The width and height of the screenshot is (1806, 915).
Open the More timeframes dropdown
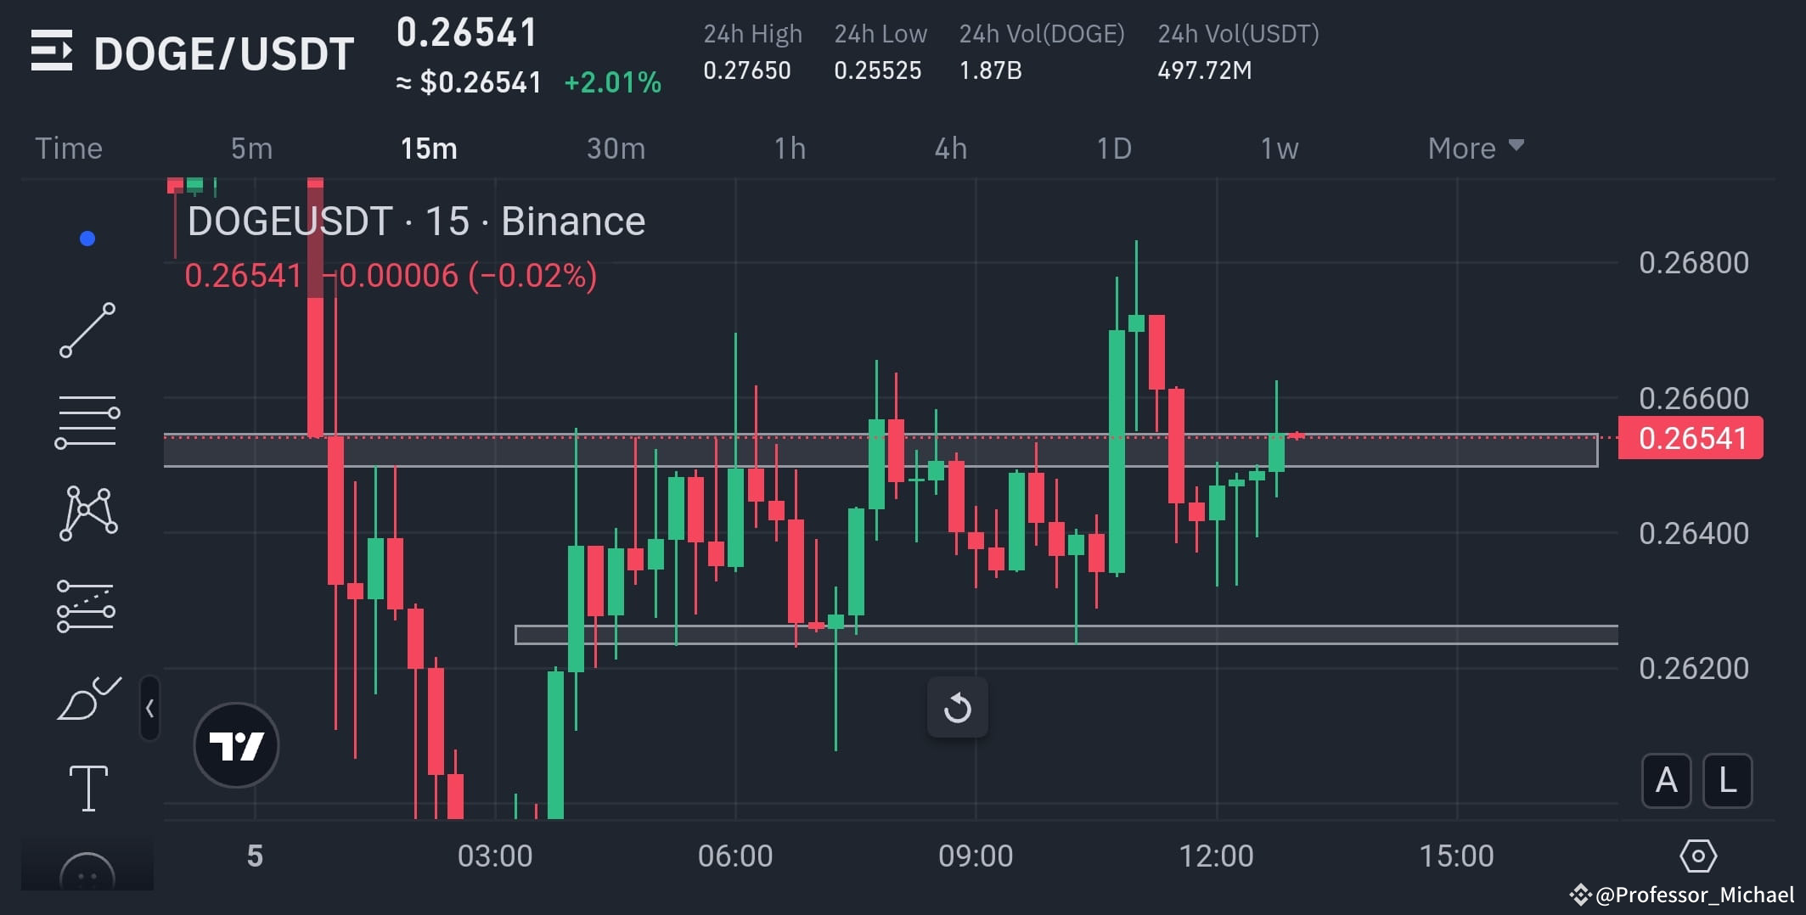pos(1475,147)
